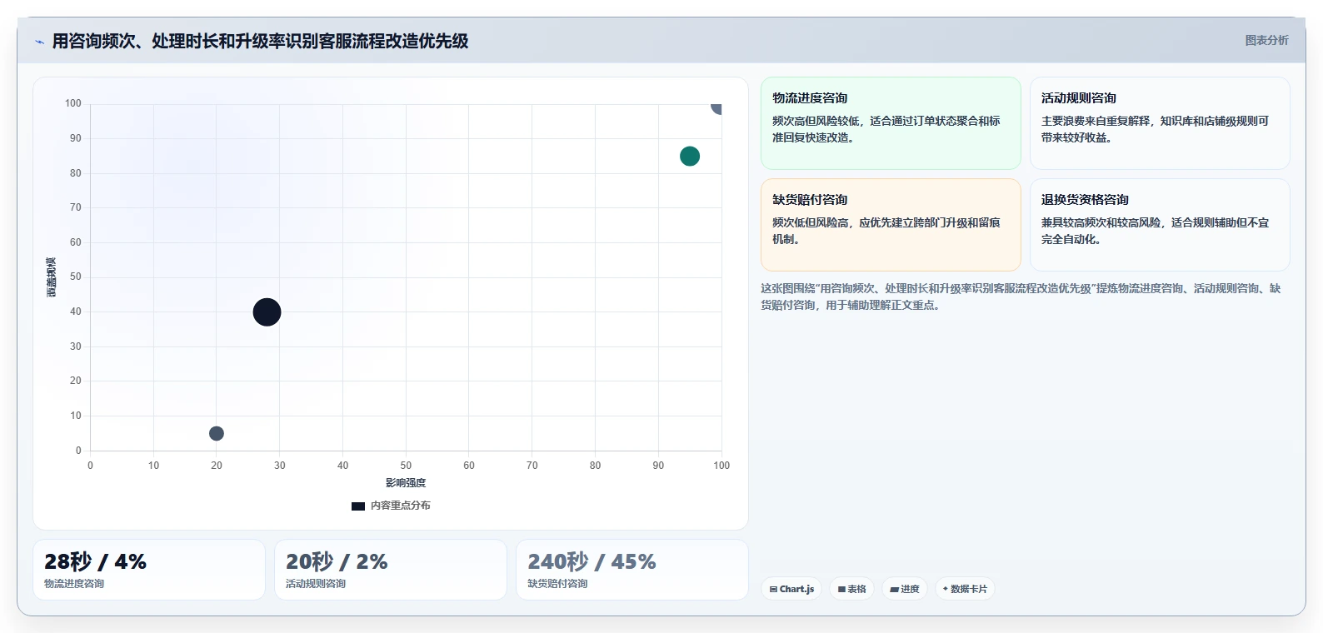The width and height of the screenshot is (1323, 633).
Task: Click the page title about 客服流程改造优先级
Action: tap(260, 41)
